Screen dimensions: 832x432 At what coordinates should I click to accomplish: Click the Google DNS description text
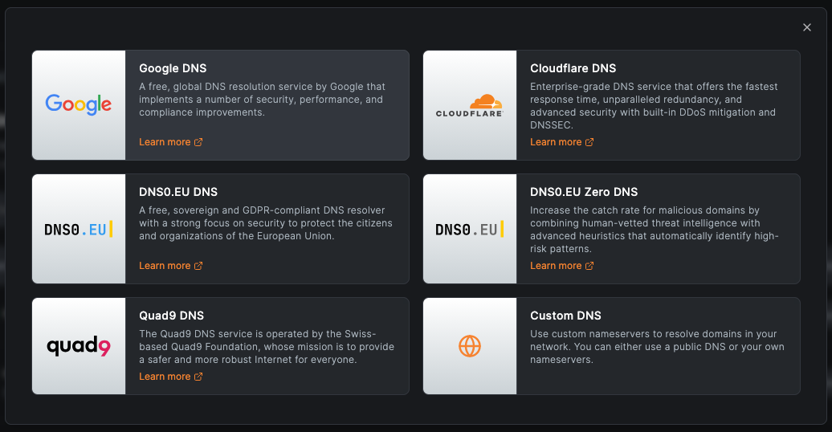(262, 100)
